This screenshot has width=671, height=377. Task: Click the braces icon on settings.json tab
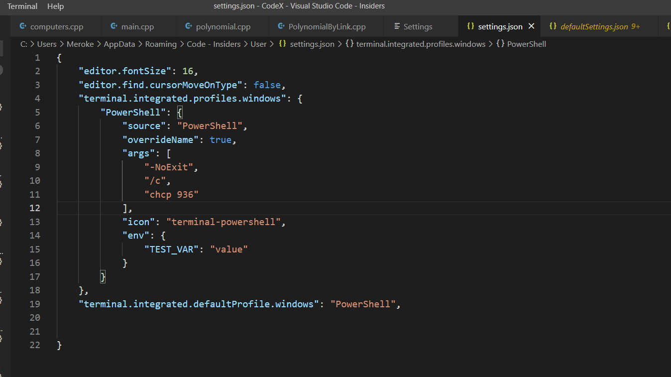[470, 26]
